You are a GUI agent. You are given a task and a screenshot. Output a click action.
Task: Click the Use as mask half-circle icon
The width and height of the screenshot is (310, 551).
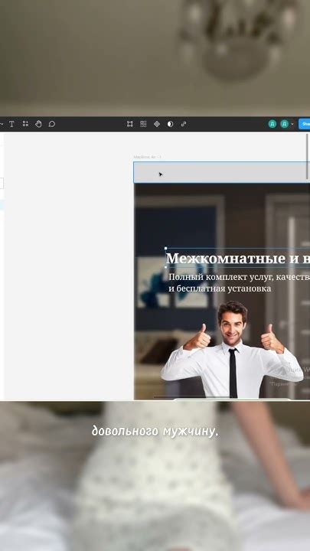click(x=170, y=124)
